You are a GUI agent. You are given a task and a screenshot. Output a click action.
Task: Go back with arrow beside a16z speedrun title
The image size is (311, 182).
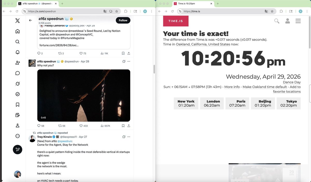click(x=30, y=20)
